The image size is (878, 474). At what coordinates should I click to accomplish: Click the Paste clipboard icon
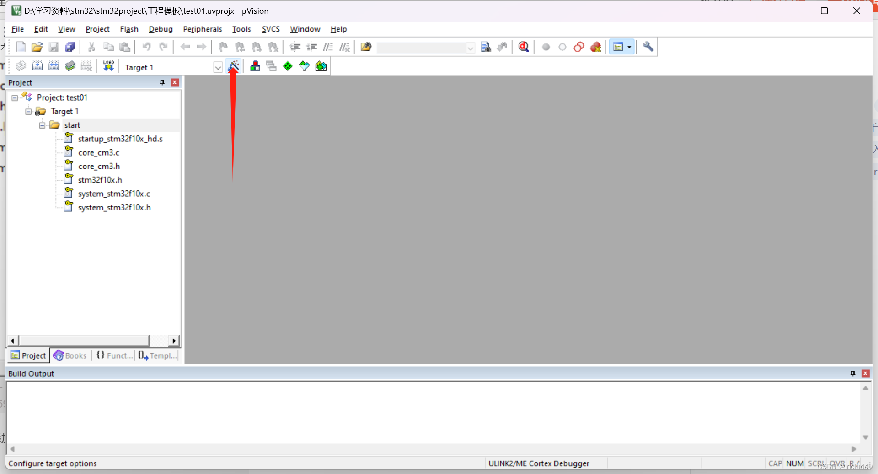pos(125,47)
